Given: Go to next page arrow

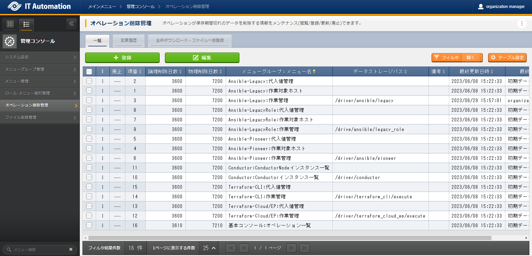Looking at the screenshot, I should point(291,248).
